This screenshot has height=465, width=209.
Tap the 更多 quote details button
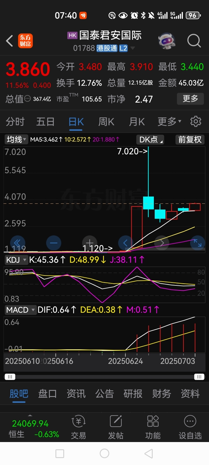tap(190, 99)
